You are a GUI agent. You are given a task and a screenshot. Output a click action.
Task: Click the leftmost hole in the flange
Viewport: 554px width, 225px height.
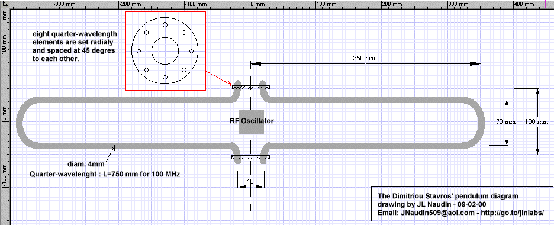(x=139, y=51)
